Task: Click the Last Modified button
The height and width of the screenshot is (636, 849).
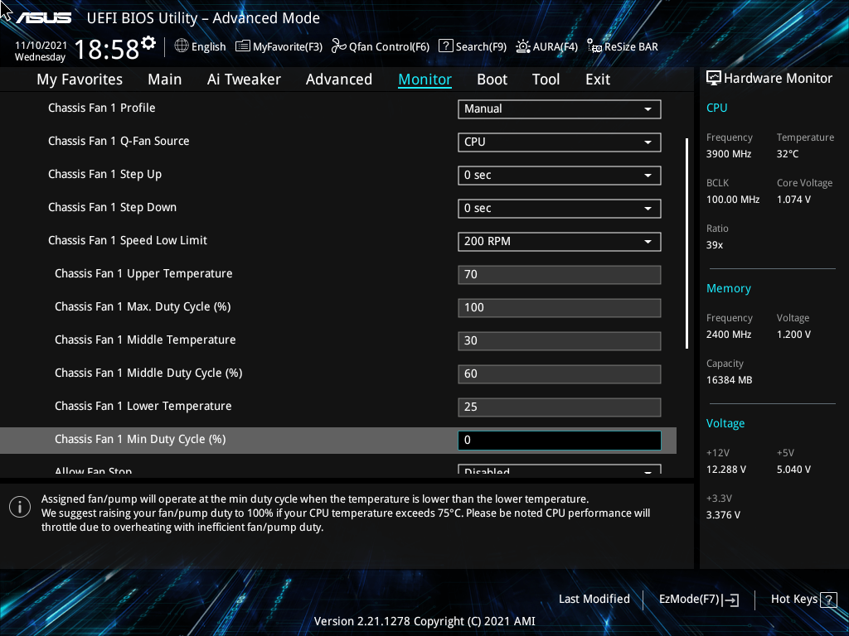Action: [x=594, y=600]
